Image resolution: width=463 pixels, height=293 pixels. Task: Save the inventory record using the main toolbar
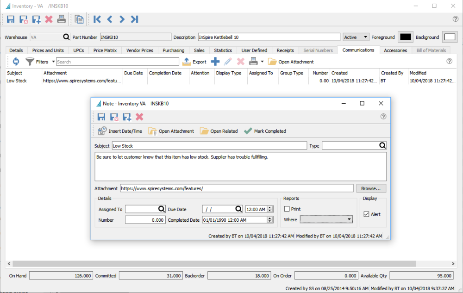(11, 19)
